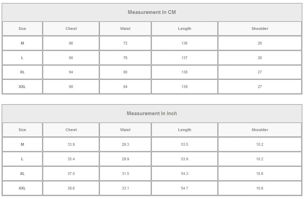Click the chest value 33.9 in inches
The width and height of the screenshot is (305, 199).
click(71, 144)
